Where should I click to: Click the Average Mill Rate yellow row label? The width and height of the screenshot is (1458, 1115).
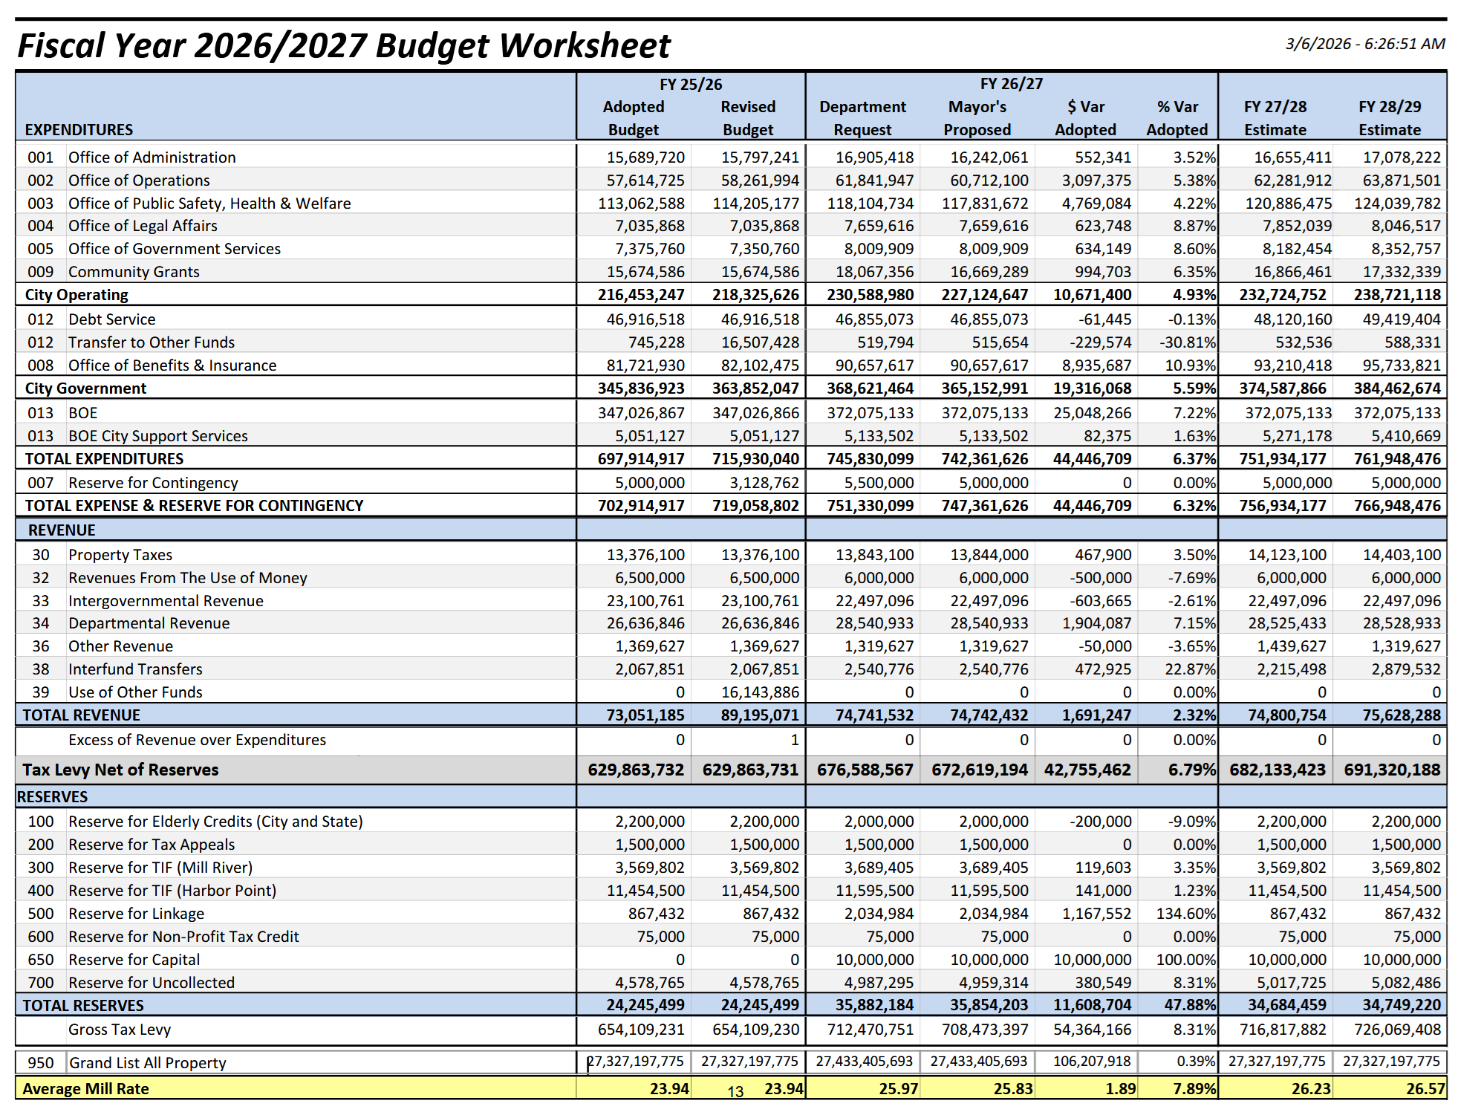pos(85,1089)
